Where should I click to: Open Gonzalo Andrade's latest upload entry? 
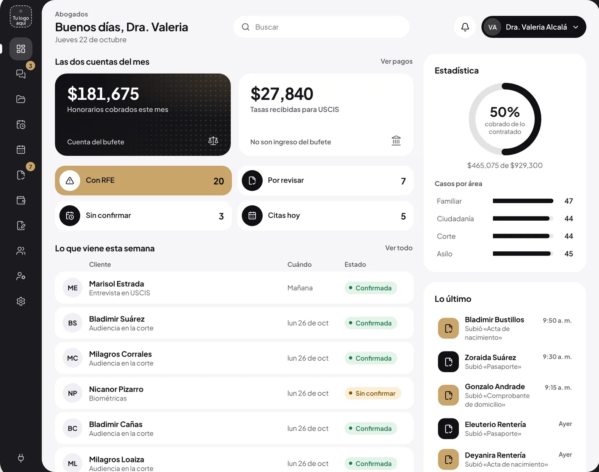pyautogui.click(x=505, y=395)
